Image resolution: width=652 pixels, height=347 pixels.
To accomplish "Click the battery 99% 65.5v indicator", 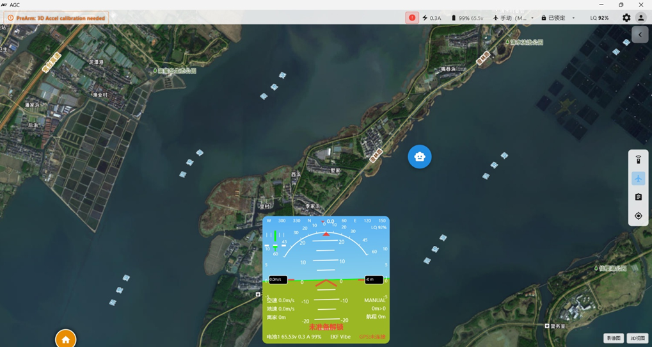I will [x=467, y=18].
